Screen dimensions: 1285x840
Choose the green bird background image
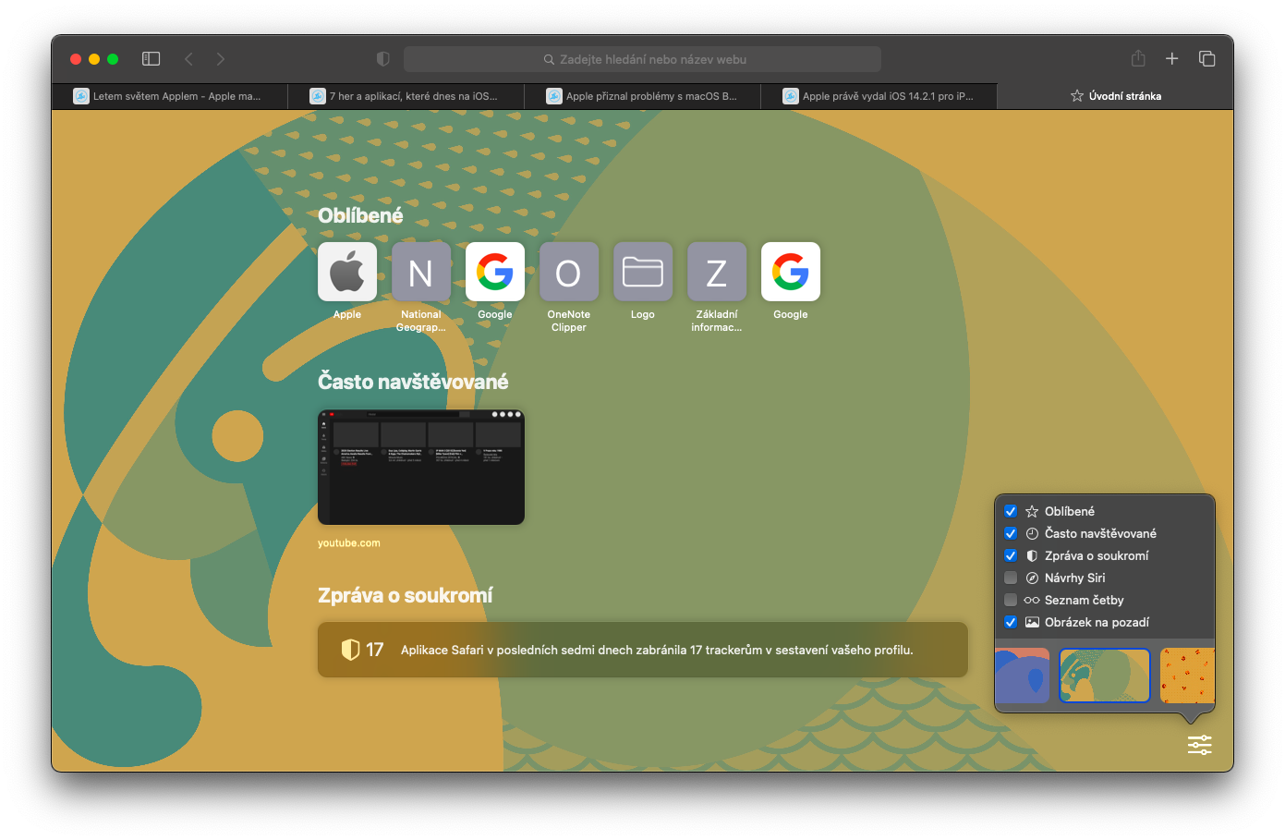click(1105, 676)
